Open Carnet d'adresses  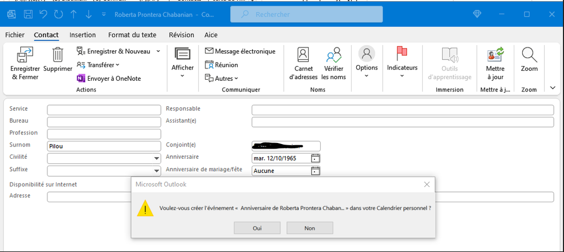[x=303, y=64]
